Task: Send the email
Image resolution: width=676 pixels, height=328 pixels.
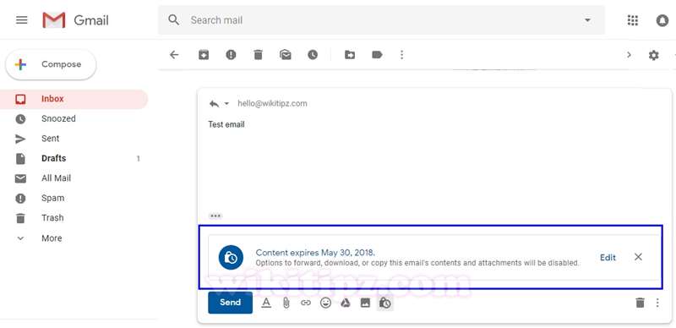Action: click(230, 303)
